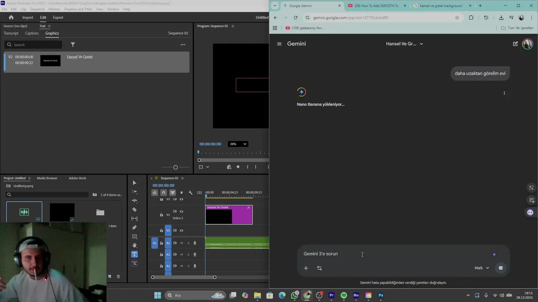Select the Type tool
538x302 pixels.
pyautogui.click(x=134, y=254)
